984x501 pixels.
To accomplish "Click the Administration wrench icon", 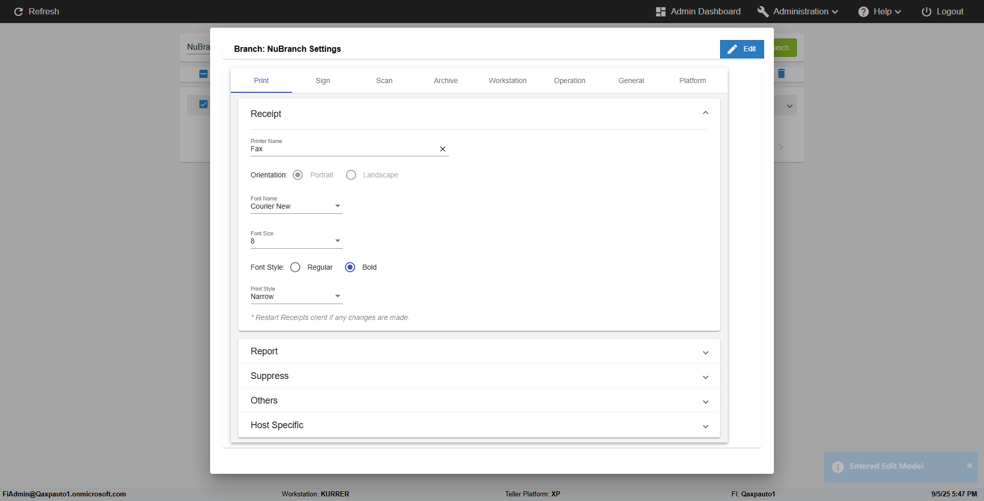I will click(763, 12).
